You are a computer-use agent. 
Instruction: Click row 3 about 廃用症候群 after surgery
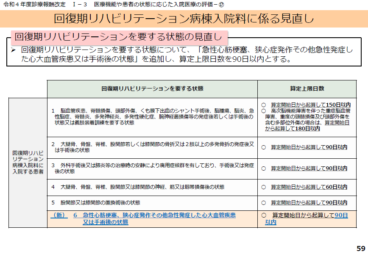(152, 168)
